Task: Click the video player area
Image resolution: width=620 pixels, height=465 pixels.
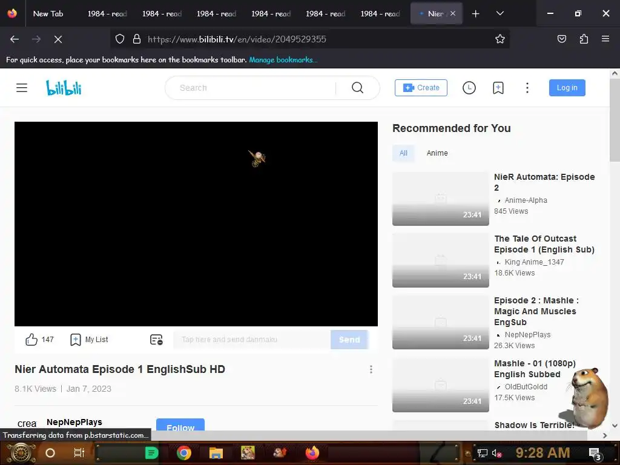Action: point(196,224)
